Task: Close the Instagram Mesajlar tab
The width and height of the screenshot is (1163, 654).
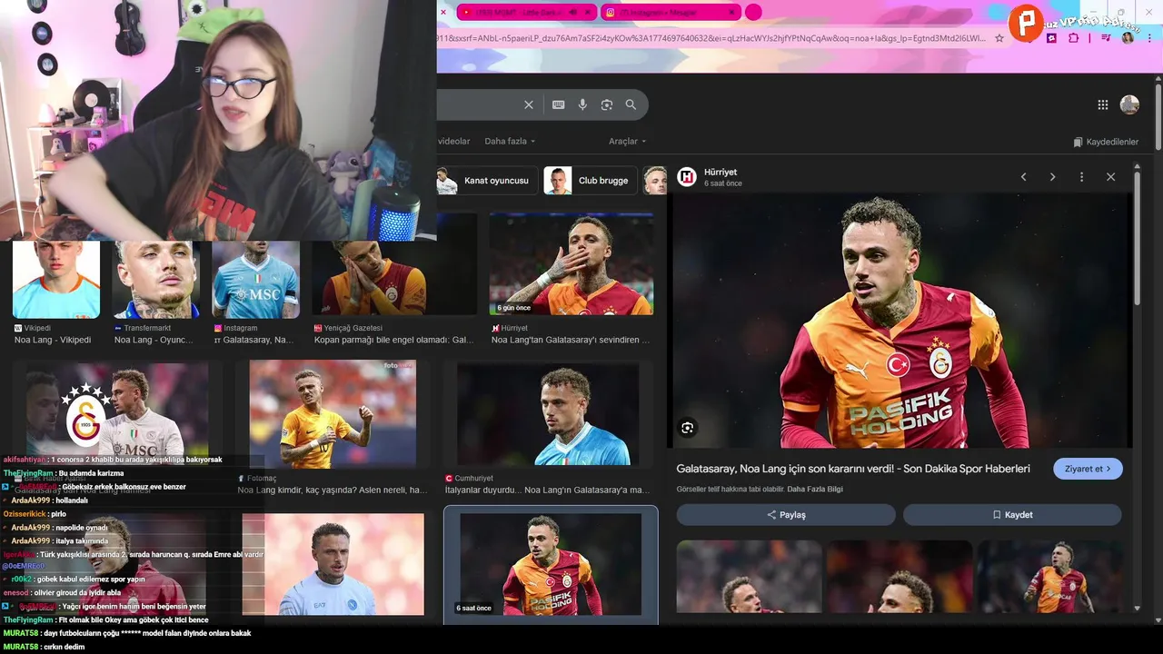Action: [x=730, y=12]
